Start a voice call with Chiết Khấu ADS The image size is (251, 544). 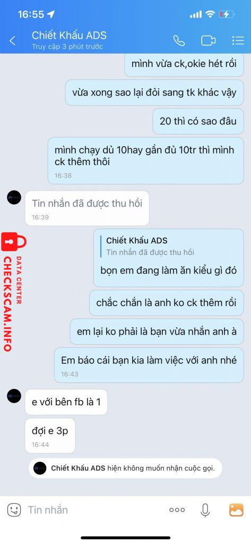pyautogui.click(x=179, y=40)
